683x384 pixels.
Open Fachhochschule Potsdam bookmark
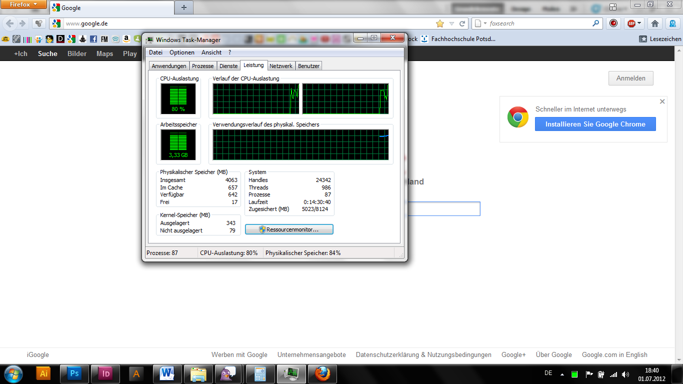(x=458, y=38)
